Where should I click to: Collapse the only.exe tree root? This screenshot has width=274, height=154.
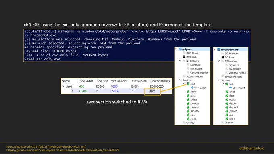click(x=176, y=49)
